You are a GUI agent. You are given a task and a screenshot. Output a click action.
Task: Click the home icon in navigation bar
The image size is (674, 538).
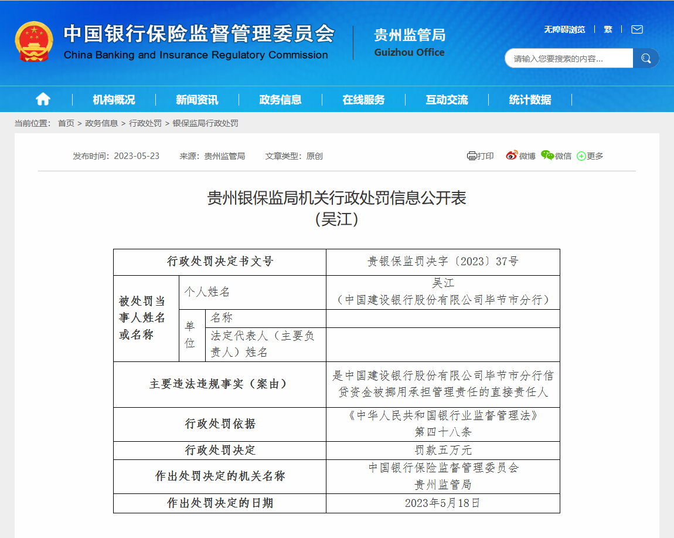pyautogui.click(x=43, y=100)
